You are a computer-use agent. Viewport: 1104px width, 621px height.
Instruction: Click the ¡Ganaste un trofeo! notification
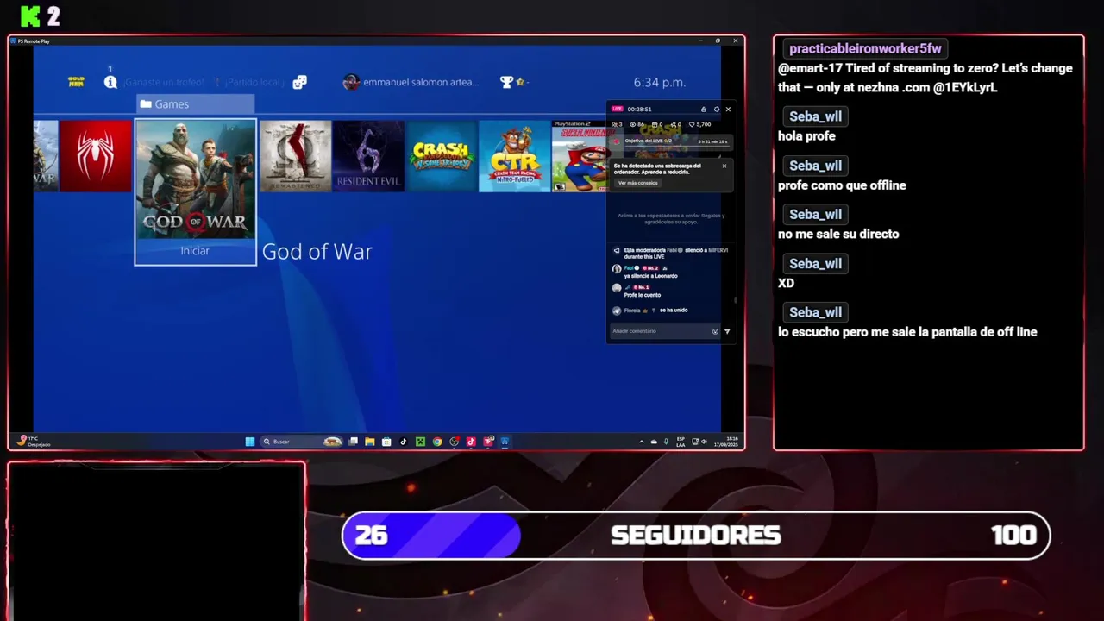tap(163, 82)
